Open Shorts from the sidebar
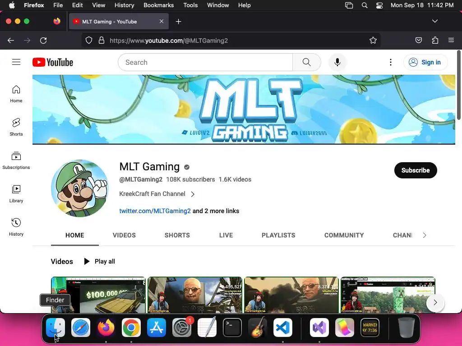This screenshot has width=462, height=346. [16, 127]
